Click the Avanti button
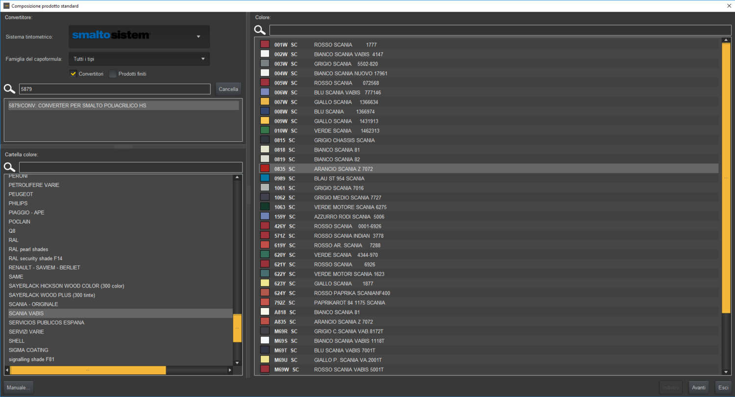The width and height of the screenshot is (735, 397). coord(699,387)
